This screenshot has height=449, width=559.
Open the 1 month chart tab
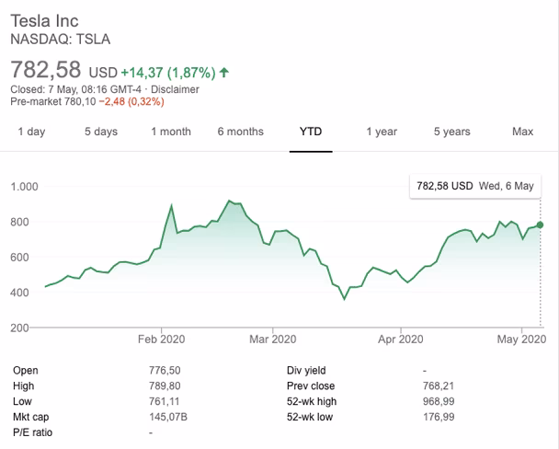(171, 132)
